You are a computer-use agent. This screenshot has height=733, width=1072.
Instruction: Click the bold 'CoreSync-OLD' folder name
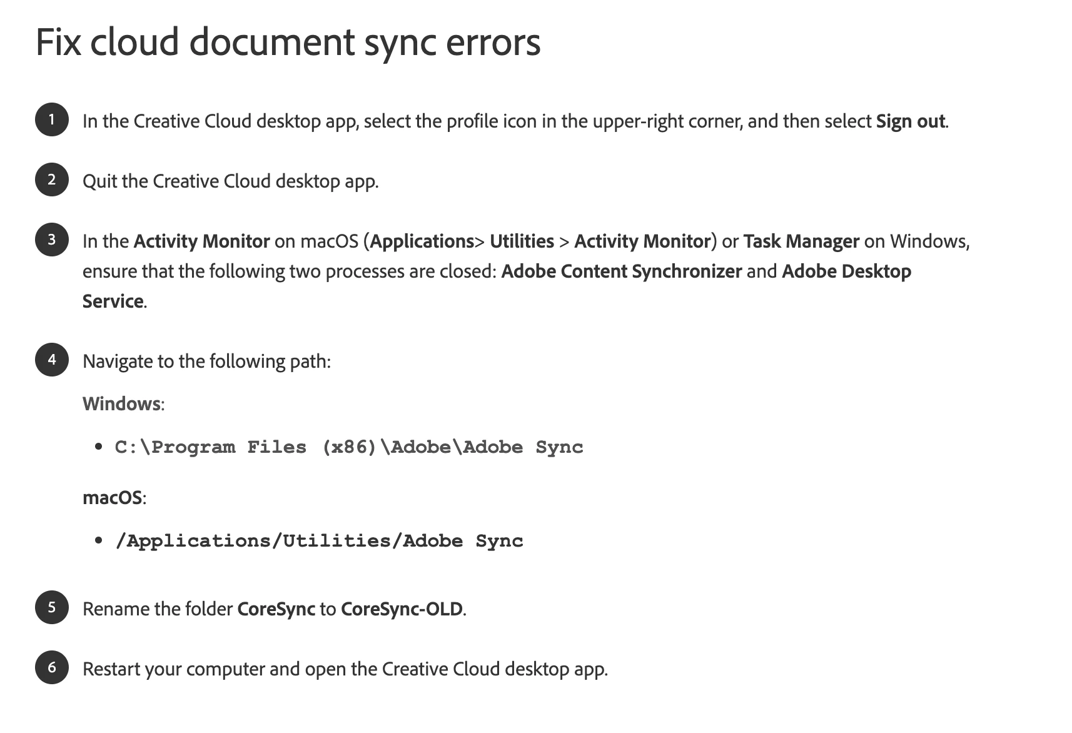[x=402, y=609]
